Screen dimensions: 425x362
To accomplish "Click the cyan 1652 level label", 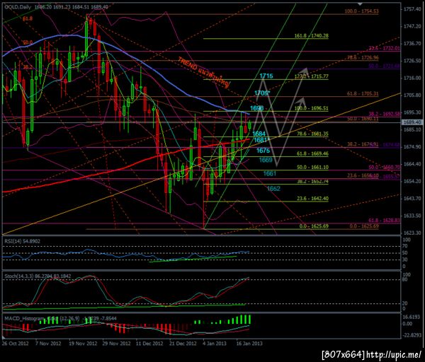I will pos(273,189).
